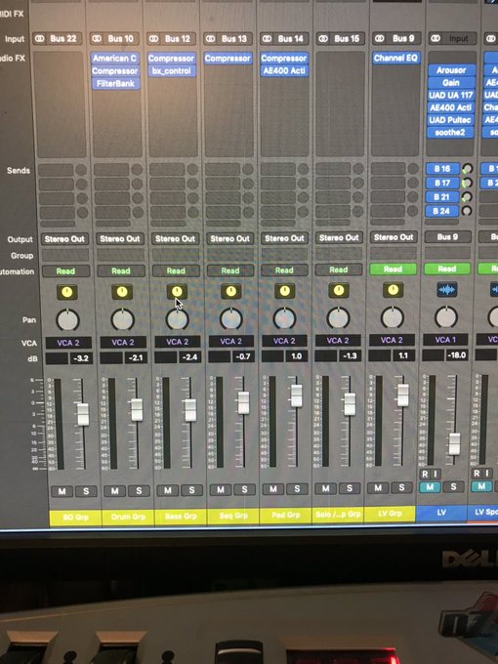Open the soothe2 plugin on LV channel
This screenshot has width=498, height=664.
click(x=451, y=133)
